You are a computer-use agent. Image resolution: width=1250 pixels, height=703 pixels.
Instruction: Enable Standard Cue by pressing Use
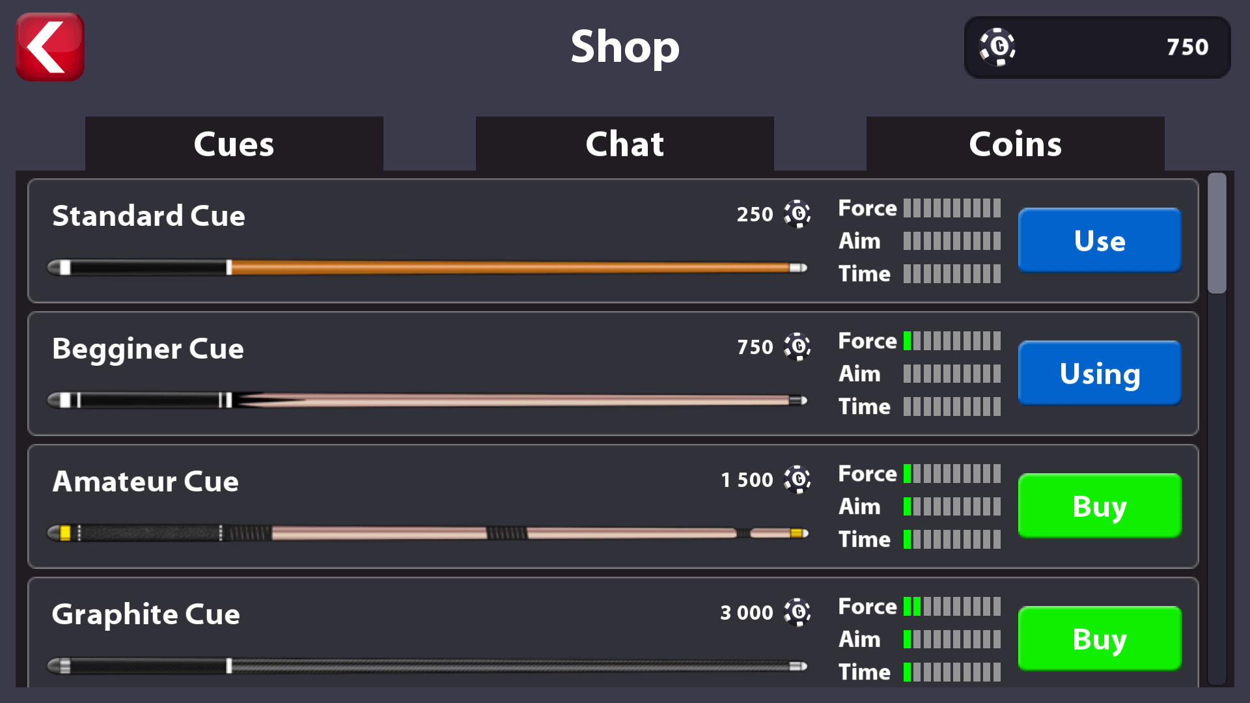coord(1099,240)
